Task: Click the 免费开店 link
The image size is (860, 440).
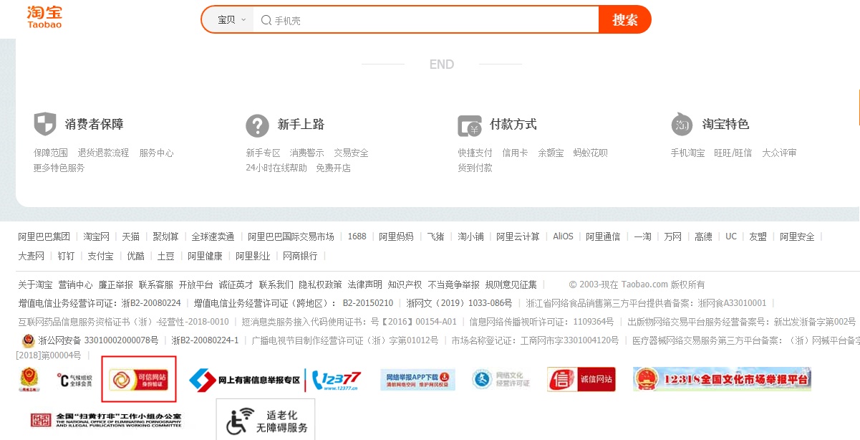Action: 334,168
